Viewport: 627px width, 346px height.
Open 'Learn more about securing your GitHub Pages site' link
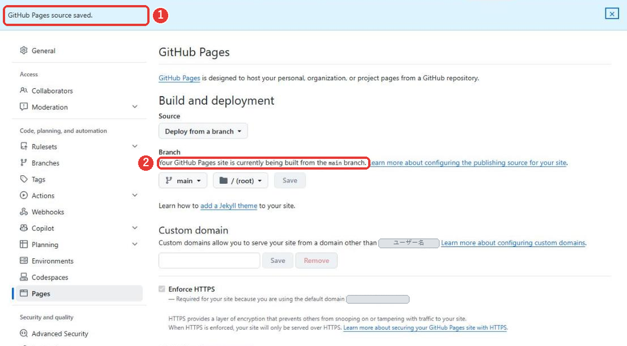(425, 328)
